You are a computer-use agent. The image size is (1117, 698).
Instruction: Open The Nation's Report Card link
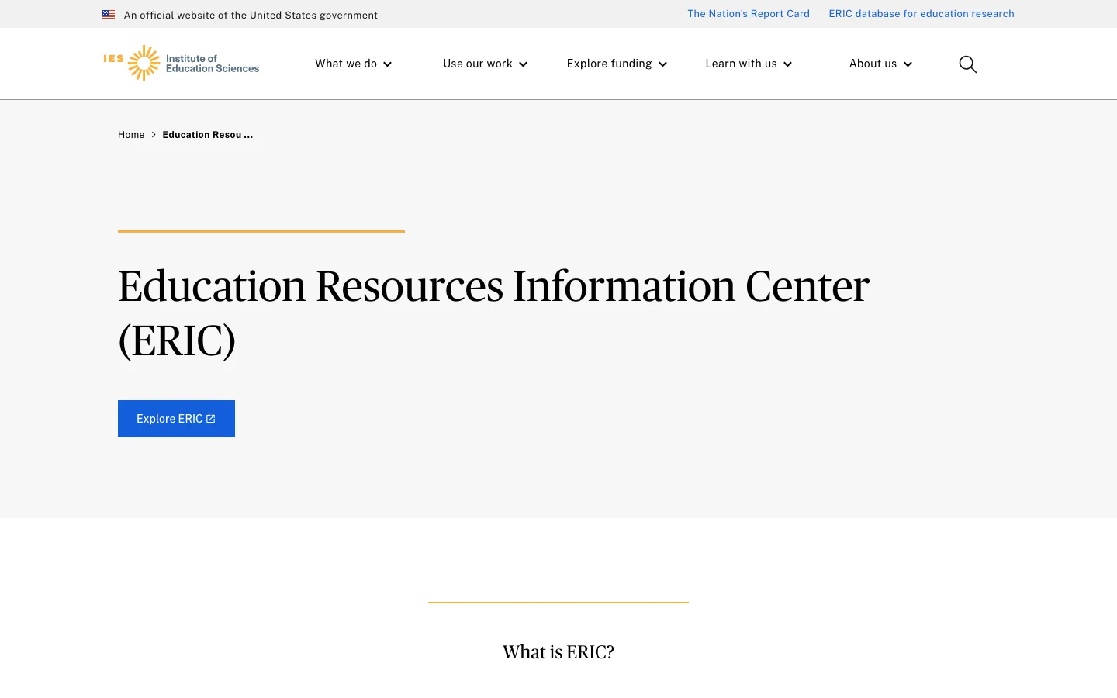coord(749,14)
